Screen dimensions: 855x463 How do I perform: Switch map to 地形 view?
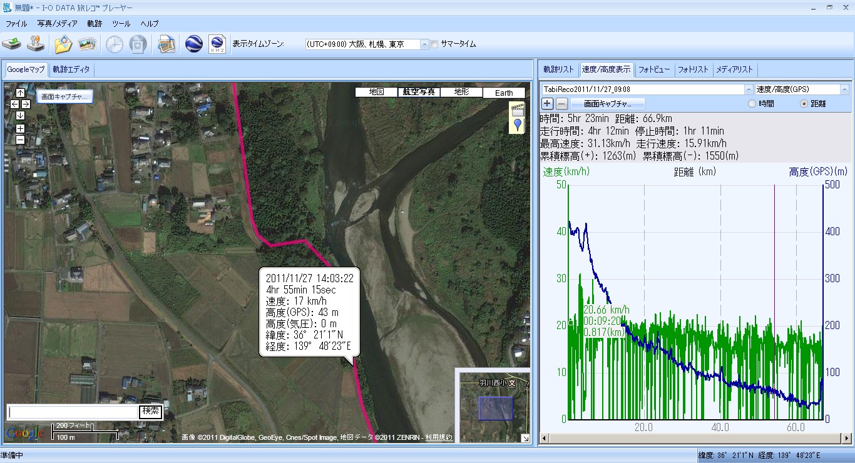461,92
